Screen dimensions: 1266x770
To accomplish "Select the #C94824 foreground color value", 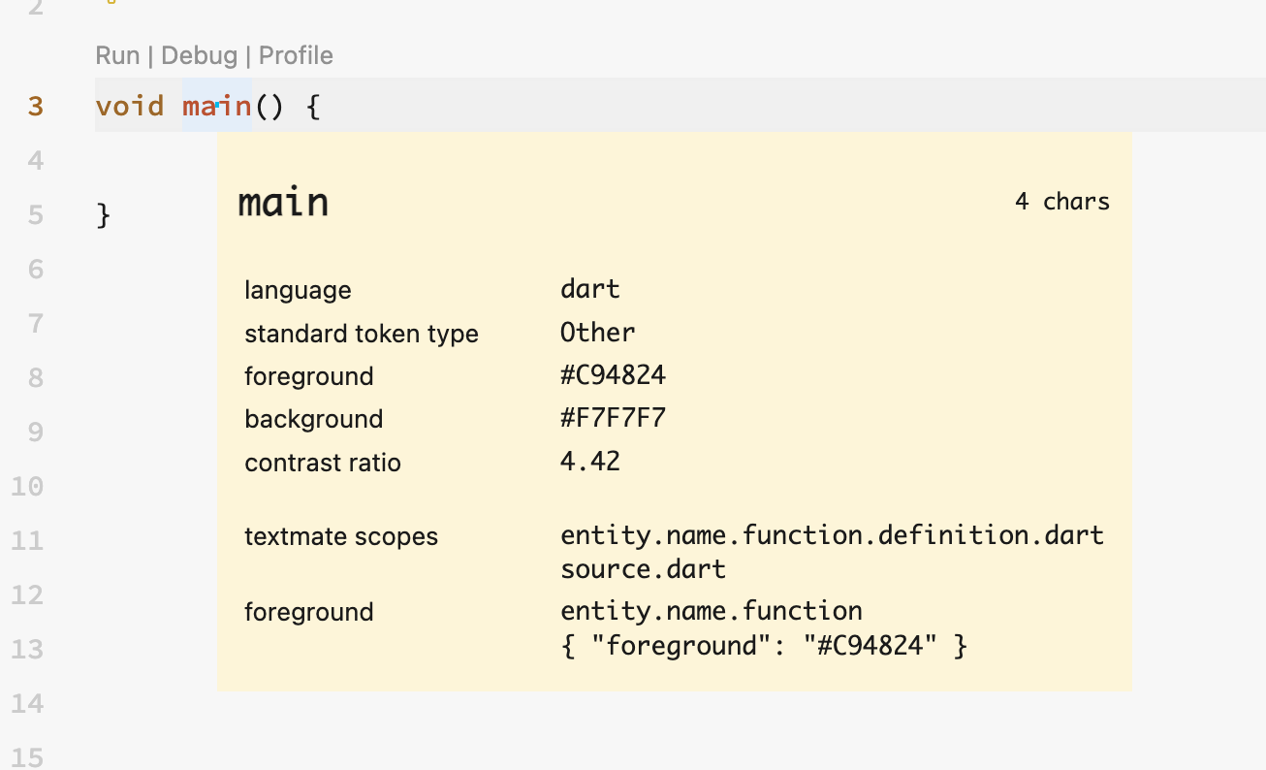I will click(613, 375).
